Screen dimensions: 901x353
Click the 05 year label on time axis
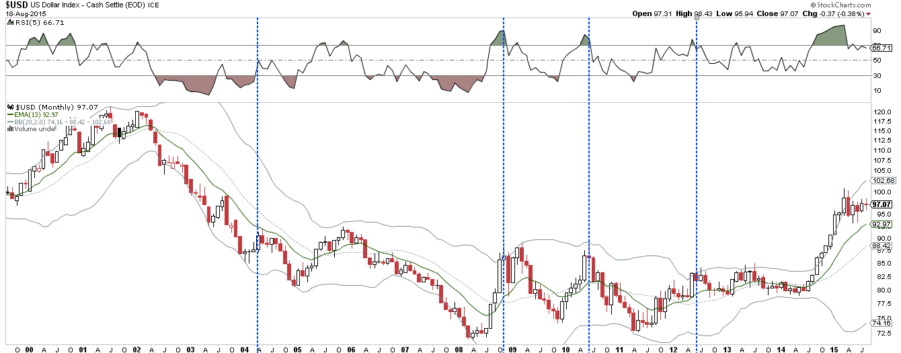[x=297, y=348]
